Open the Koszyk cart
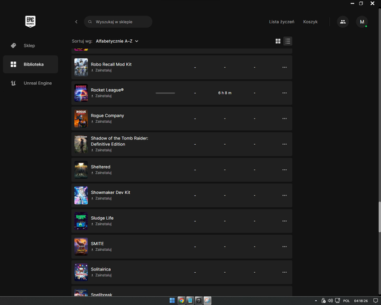 310,22
